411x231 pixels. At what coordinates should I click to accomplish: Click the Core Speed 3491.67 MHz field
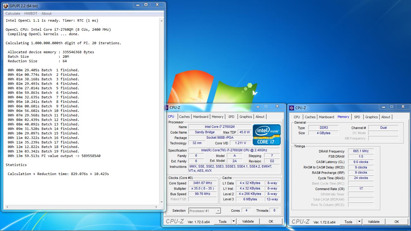(202, 183)
